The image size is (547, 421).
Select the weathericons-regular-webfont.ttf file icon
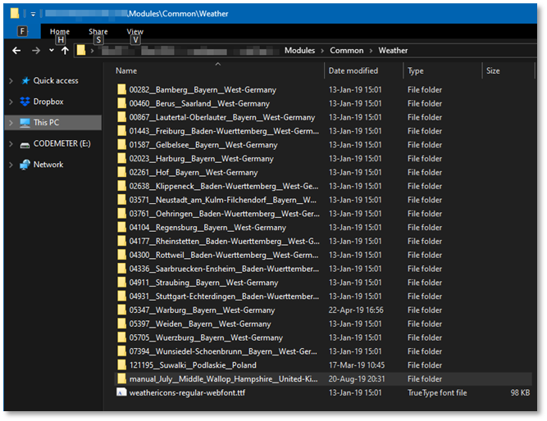pos(121,393)
